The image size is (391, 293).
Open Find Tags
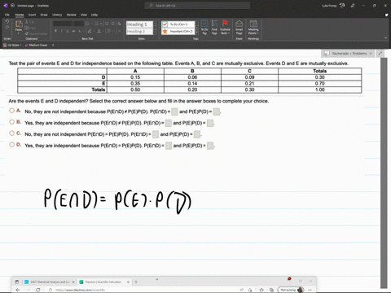pyautogui.click(x=214, y=27)
